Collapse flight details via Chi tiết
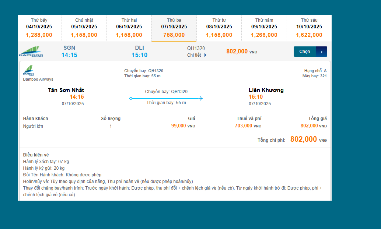This screenshot has height=229, width=381. (197, 55)
